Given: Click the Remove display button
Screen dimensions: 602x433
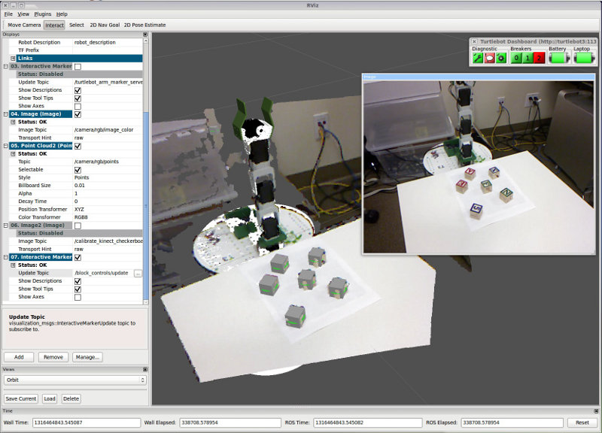Looking at the screenshot, I should 53,357.
